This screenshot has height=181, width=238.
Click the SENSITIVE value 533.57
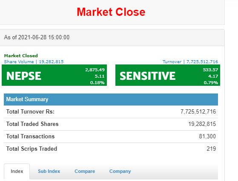coord(210,70)
